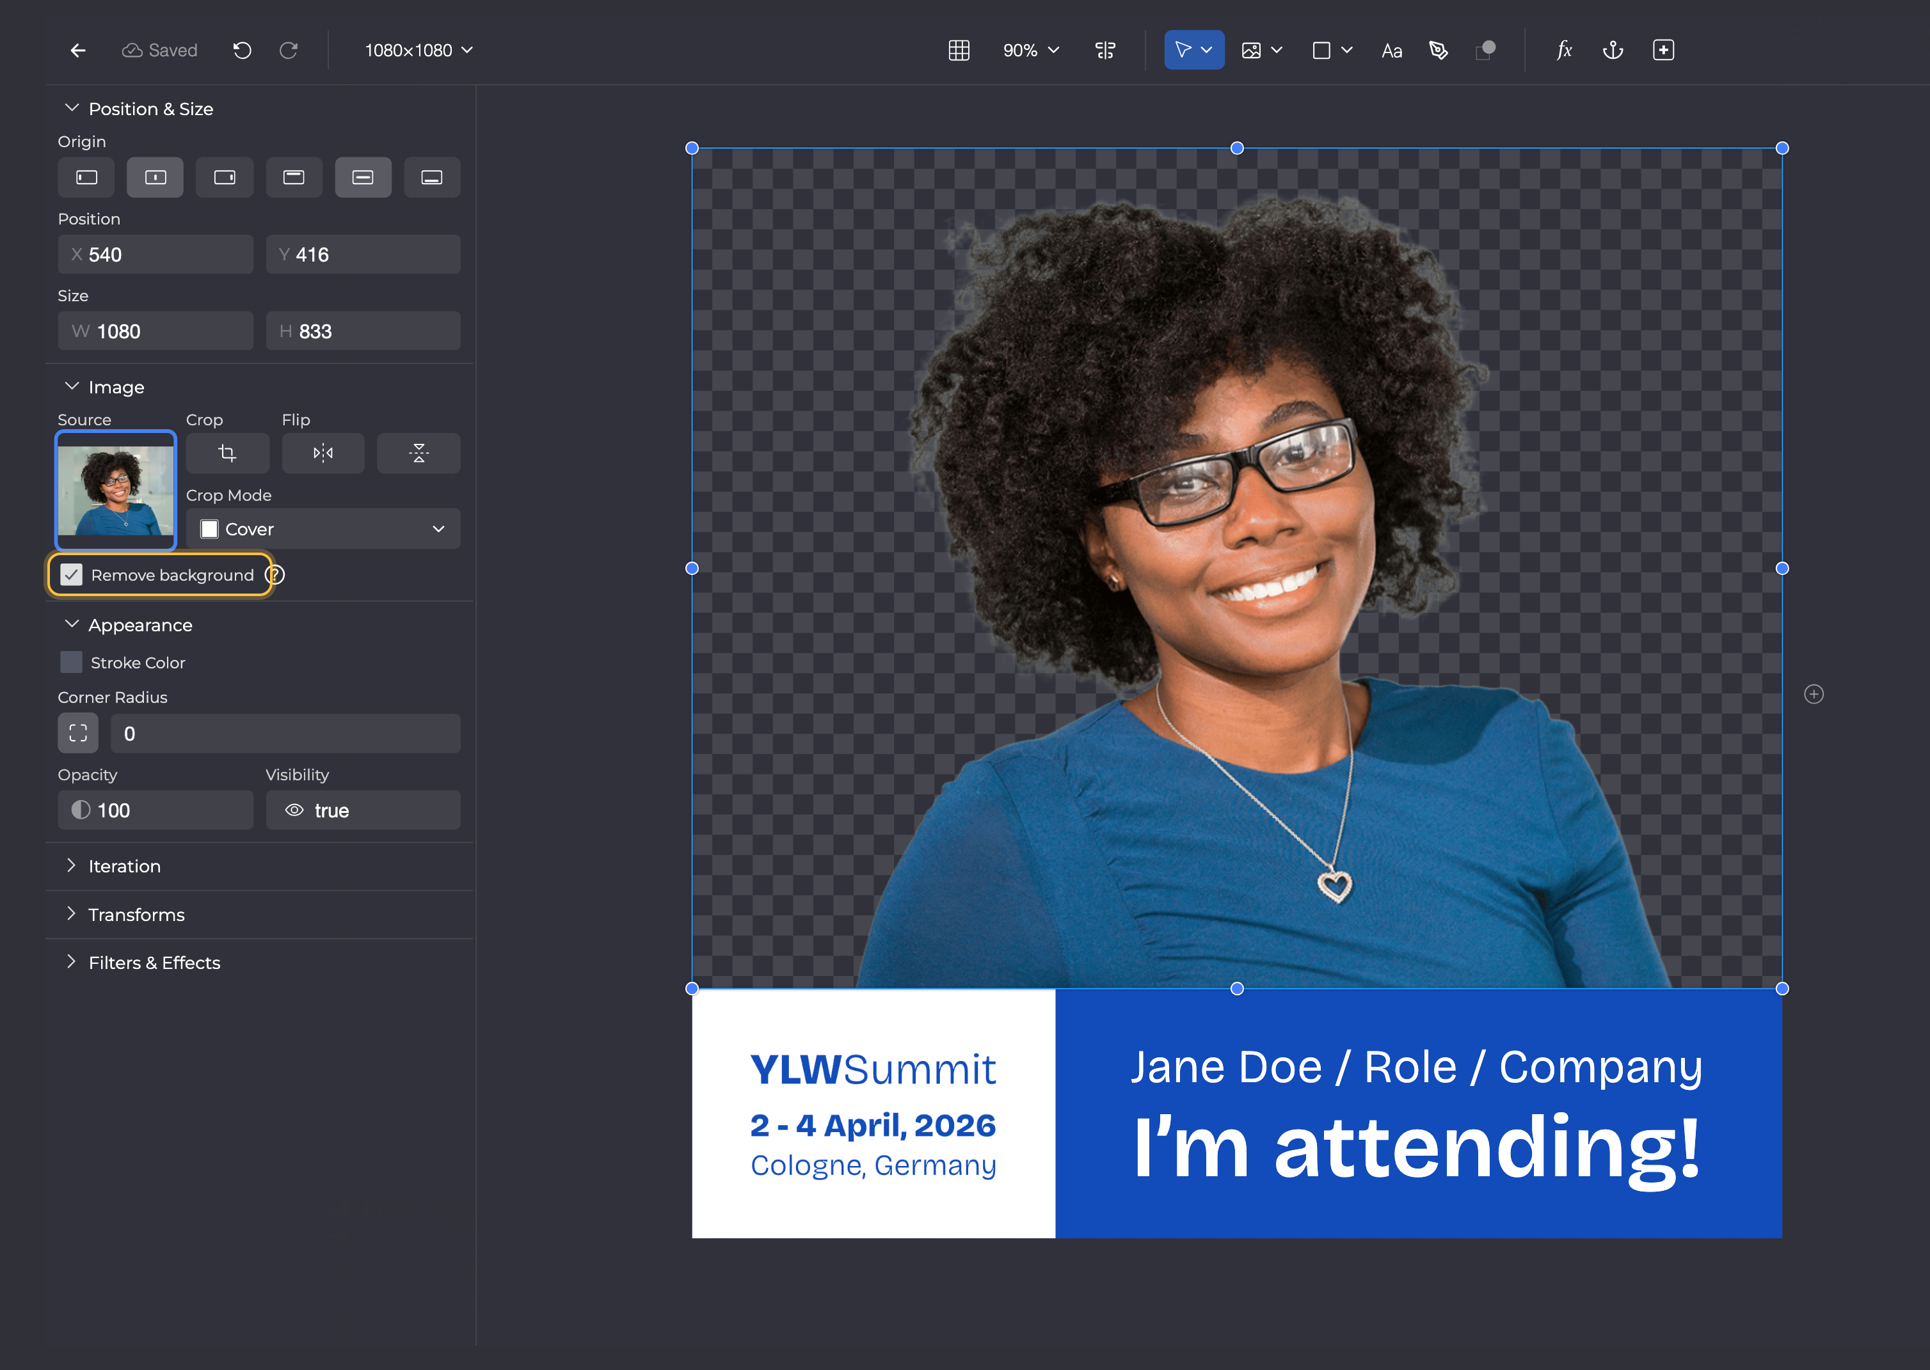This screenshot has height=1370, width=1930.
Task: Open the Crop Mode Cover dropdown
Action: tap(323, 529)
